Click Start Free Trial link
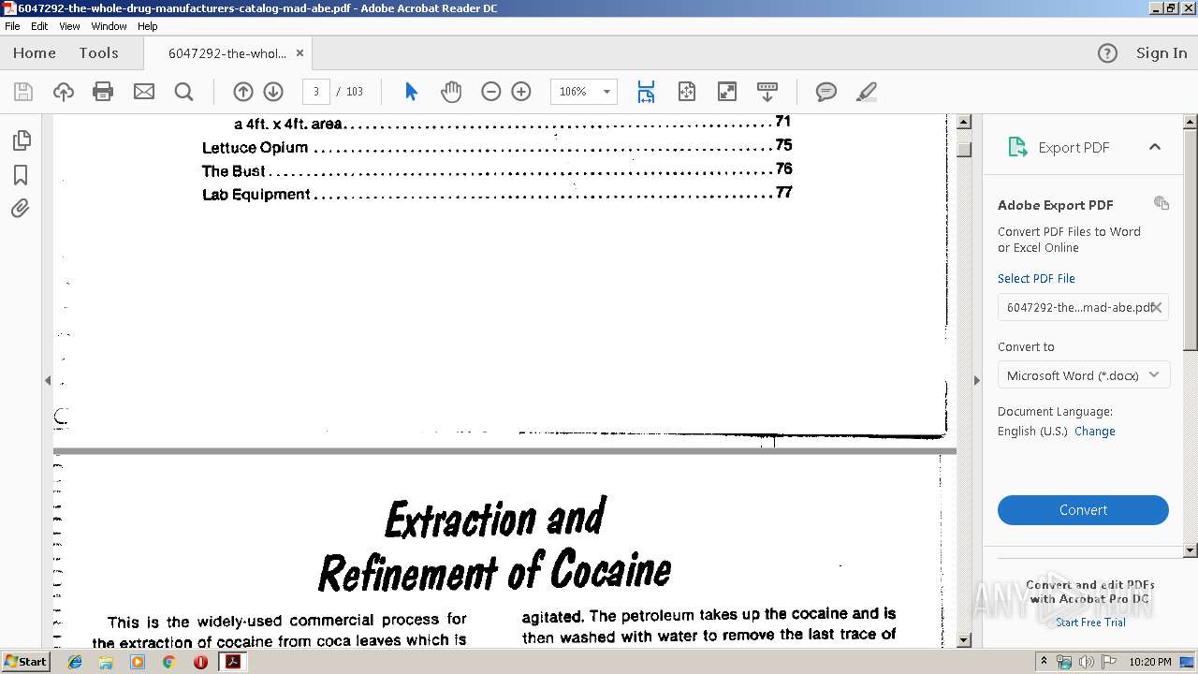The height and width of the screenshot is (674, 1198). (x=1090, y=623)
